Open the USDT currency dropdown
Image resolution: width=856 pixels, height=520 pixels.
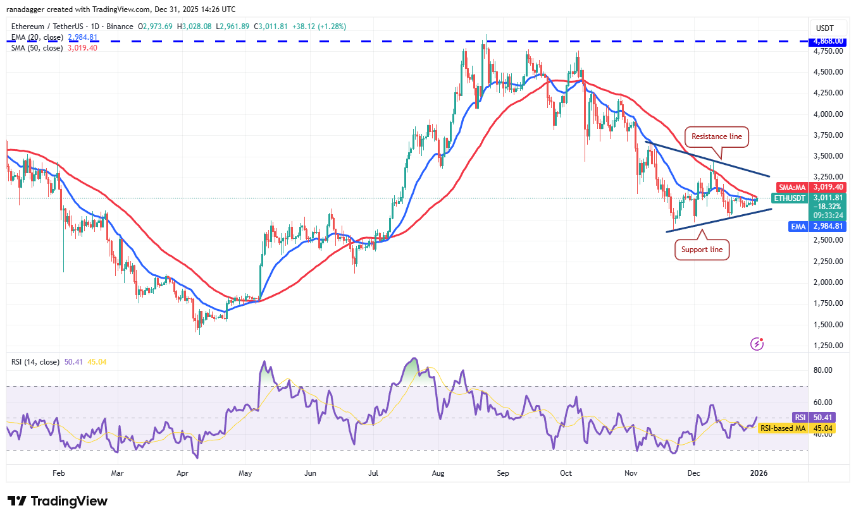pyautogui.click(x=828, y=27)
